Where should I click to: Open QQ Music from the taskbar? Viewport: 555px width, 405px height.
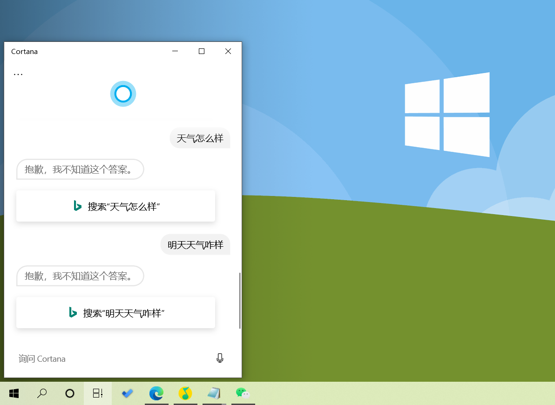tap(185, 393)
